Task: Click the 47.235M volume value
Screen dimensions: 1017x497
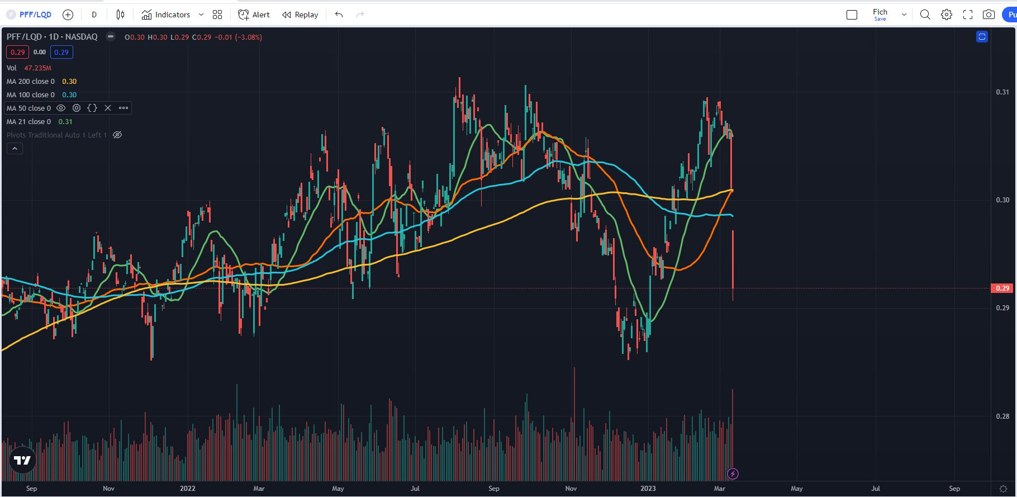Action: pyautogui.click(x=37, y=68)
